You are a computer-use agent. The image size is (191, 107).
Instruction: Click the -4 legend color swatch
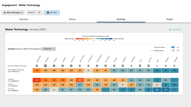(77, 39)
